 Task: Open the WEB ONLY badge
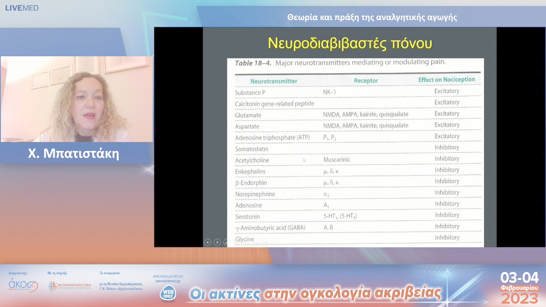click(168, 293)
